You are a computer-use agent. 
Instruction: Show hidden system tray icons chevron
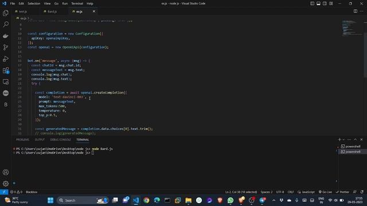274,200
